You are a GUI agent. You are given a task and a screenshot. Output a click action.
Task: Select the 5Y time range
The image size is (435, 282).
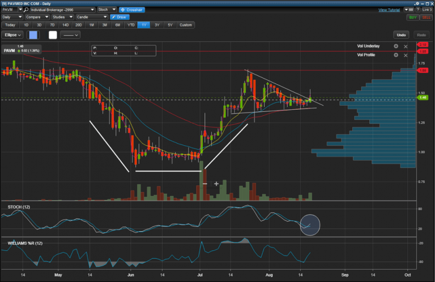pyautogui.click(x=170, y=25)
